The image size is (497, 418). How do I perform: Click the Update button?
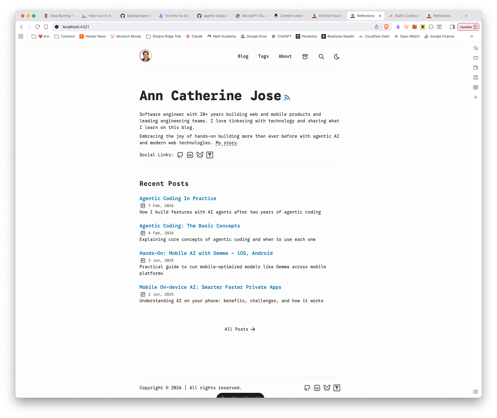(466, 27)
